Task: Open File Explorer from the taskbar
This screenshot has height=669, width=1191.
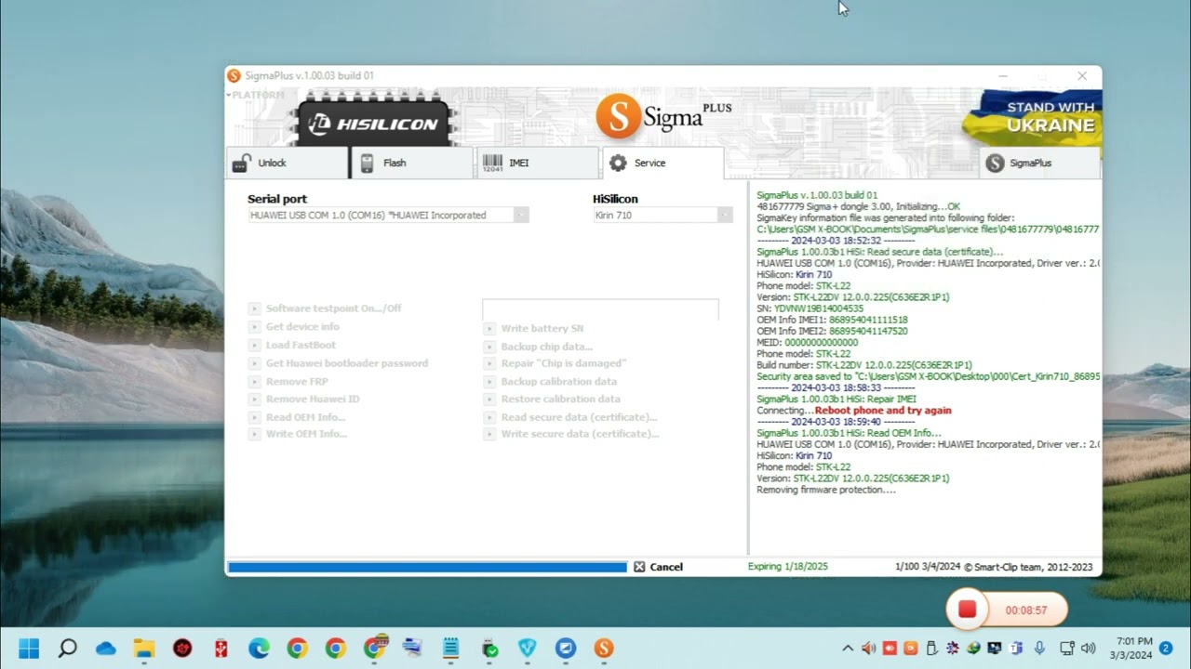Action: 144,648
